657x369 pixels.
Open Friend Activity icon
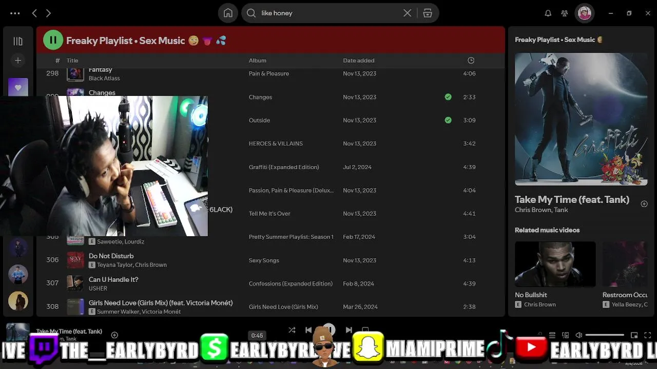[565, 13]
